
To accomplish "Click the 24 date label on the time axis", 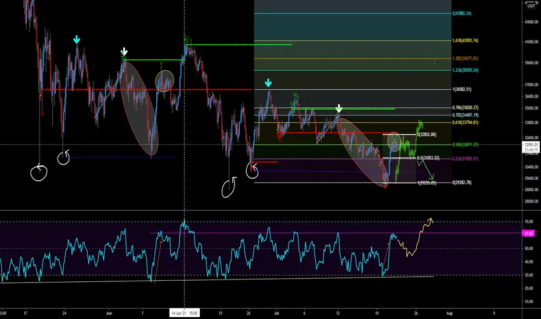I will (64, 313).
